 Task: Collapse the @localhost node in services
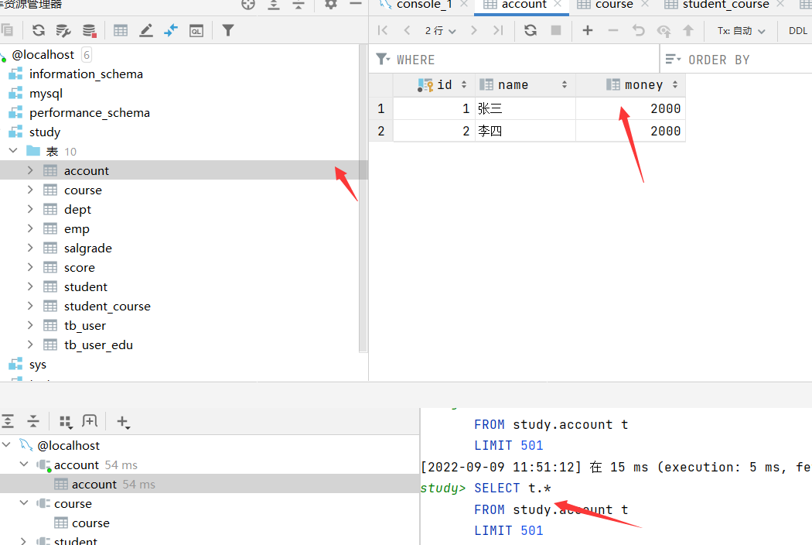click(x=7, y=445)
